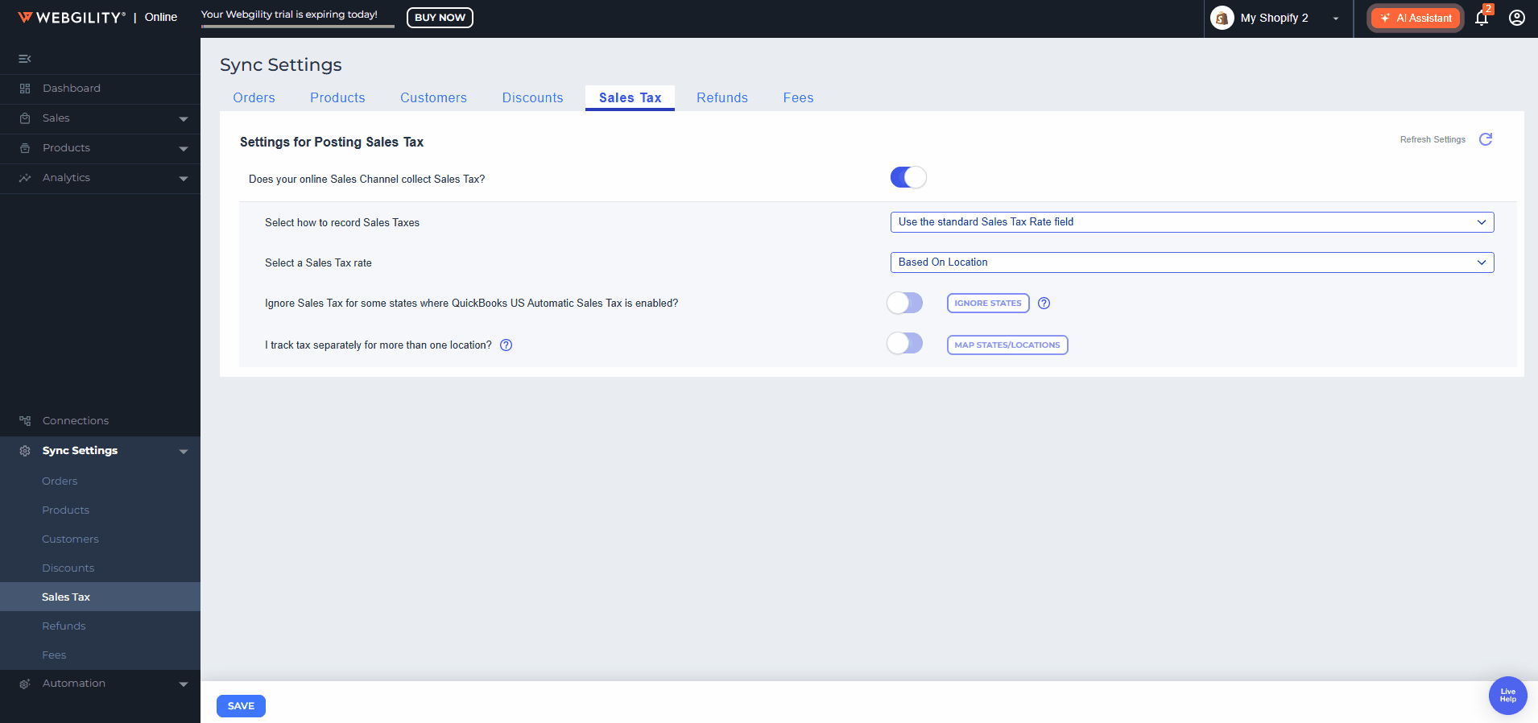Viewport: 1538px width, 723px height.
Task: Click the Shopify store avatar icon
Action: (x=1222, y=18)
